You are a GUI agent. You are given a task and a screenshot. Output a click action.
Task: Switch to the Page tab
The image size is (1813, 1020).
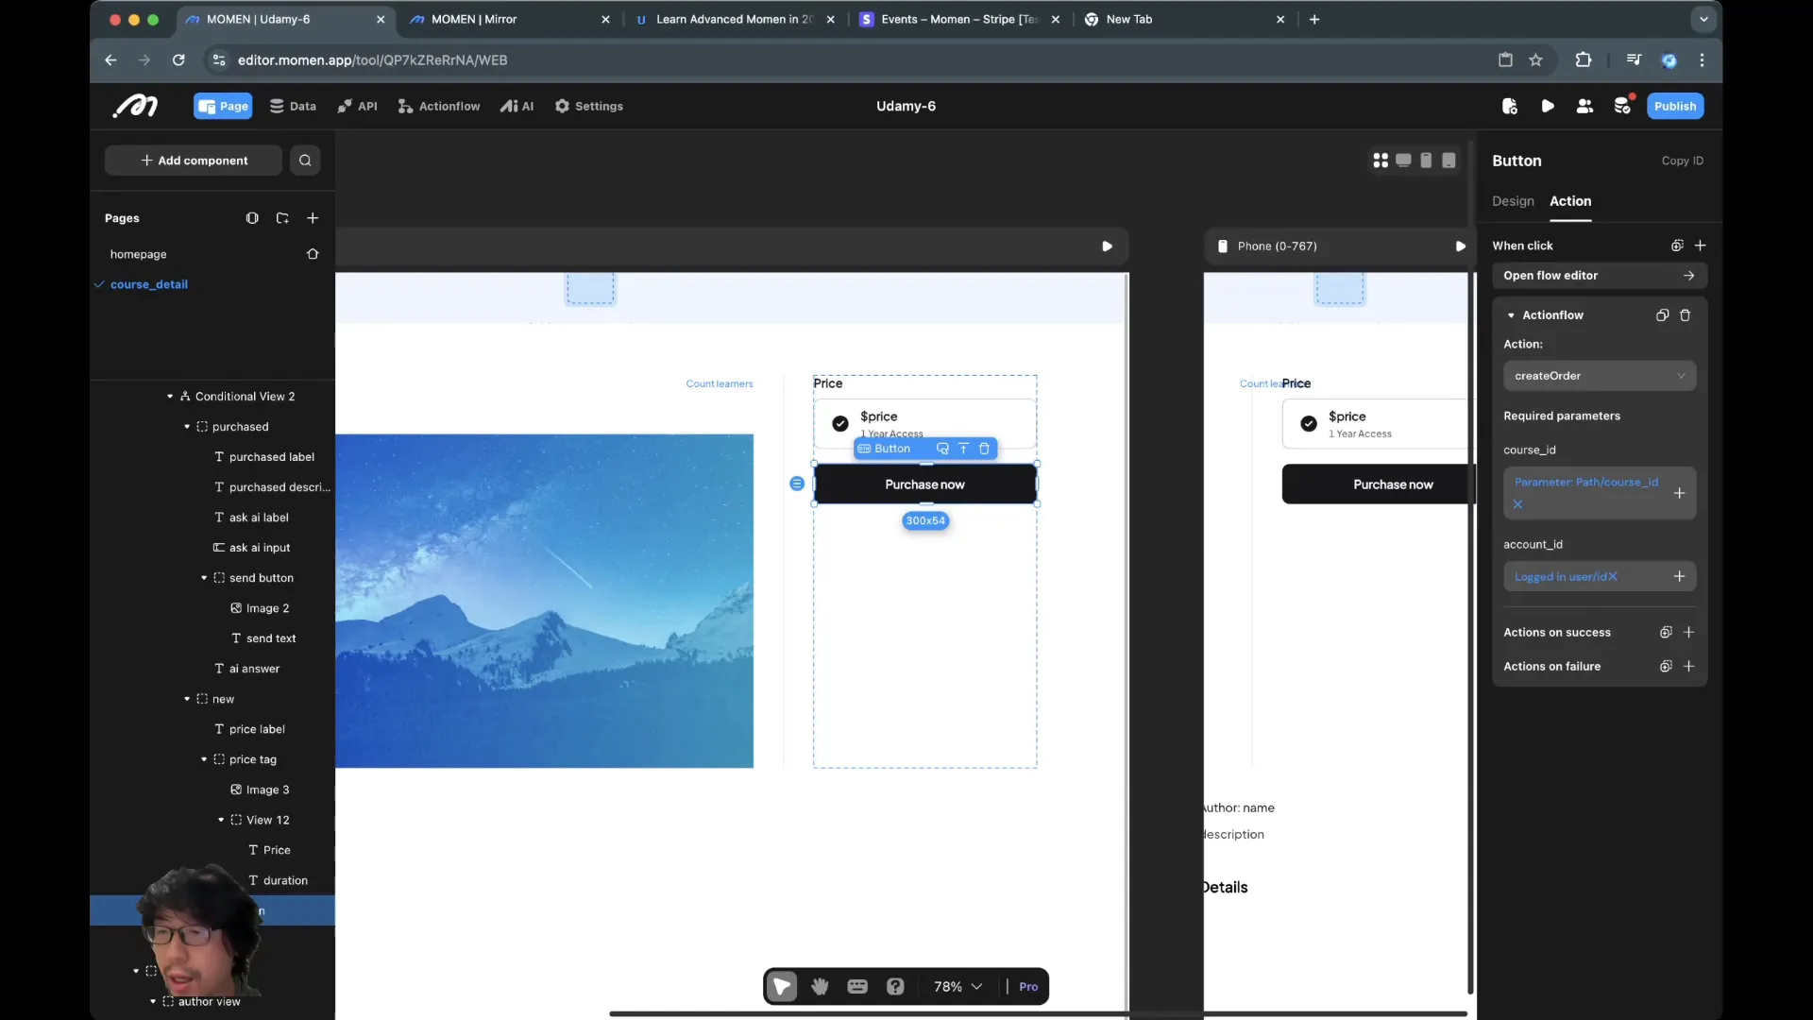223,106
